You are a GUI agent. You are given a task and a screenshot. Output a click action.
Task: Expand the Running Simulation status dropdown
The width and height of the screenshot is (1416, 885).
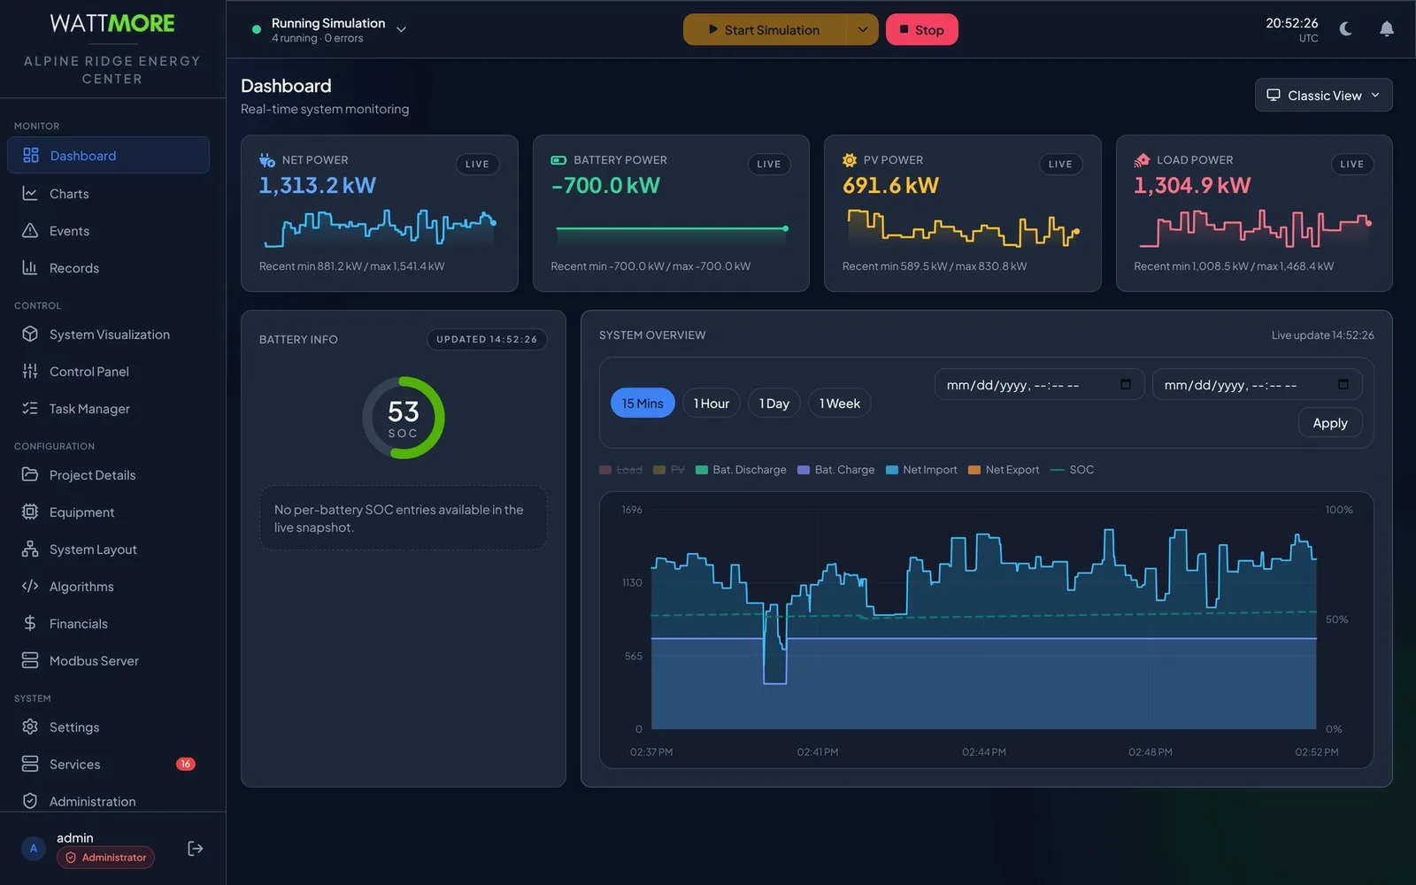401,29
